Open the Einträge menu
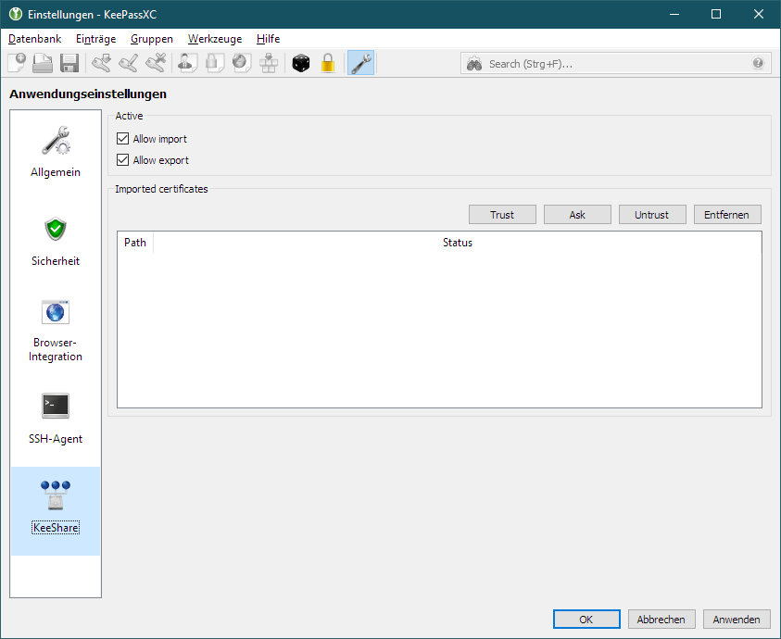 [x=95, y=39]
